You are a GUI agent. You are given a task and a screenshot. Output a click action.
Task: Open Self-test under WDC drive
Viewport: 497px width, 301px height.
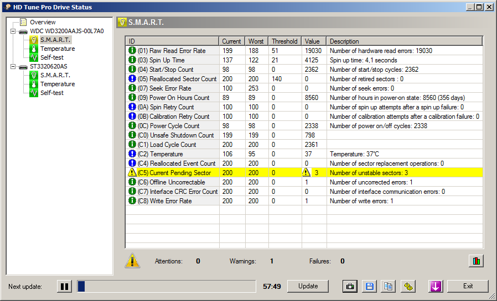(x=51, y=57)
